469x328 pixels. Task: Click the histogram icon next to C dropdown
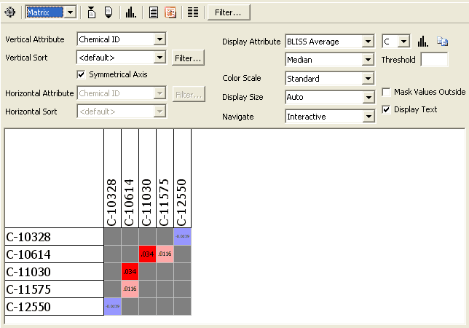(423, 42)
